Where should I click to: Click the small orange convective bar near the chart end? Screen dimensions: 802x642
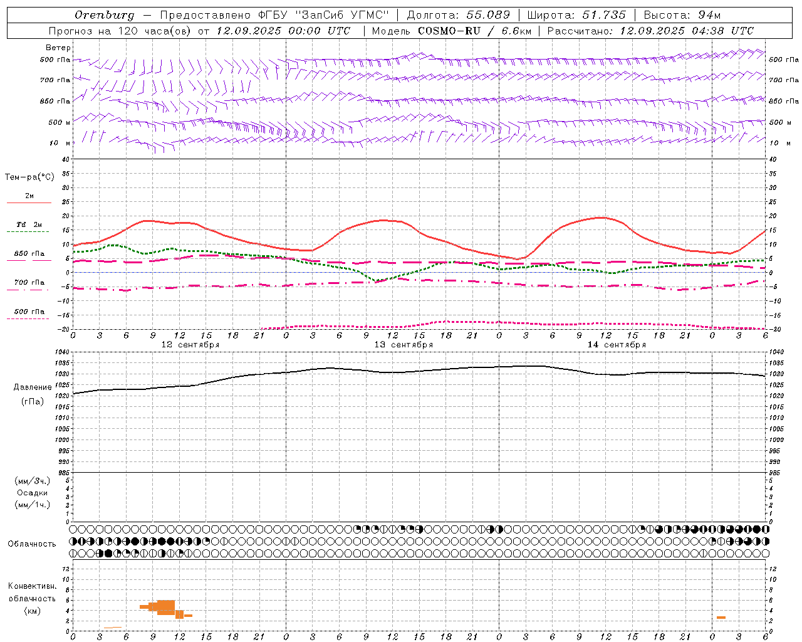(721, 618)
